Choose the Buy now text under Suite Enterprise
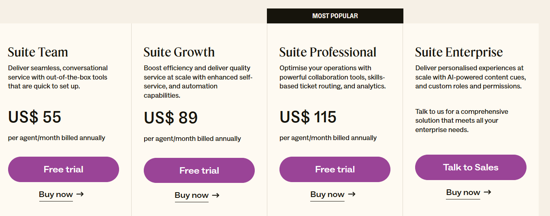Screen dimensions: 550x216 [463, 193]
